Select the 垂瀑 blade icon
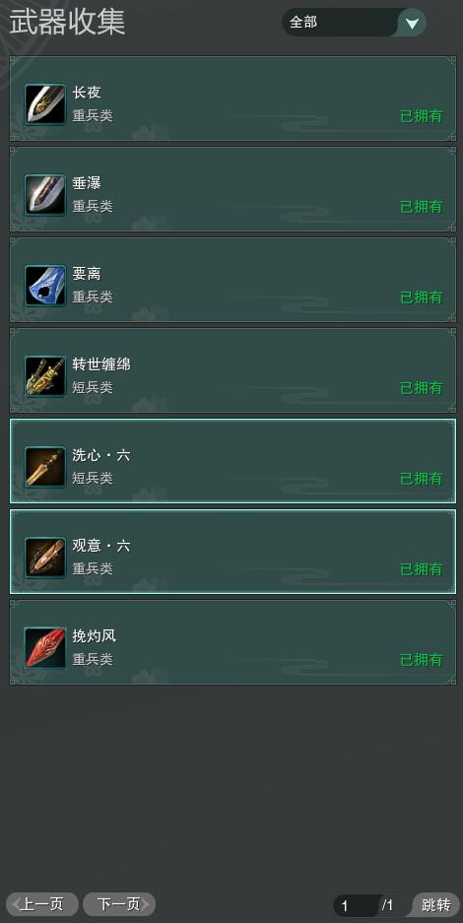This screenshot has height=923, width=463. (x=45, y=195)
